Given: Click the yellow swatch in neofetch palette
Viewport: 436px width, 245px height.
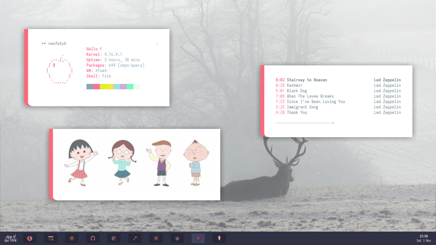Looking at the screenshot, I should click(110, 87).
